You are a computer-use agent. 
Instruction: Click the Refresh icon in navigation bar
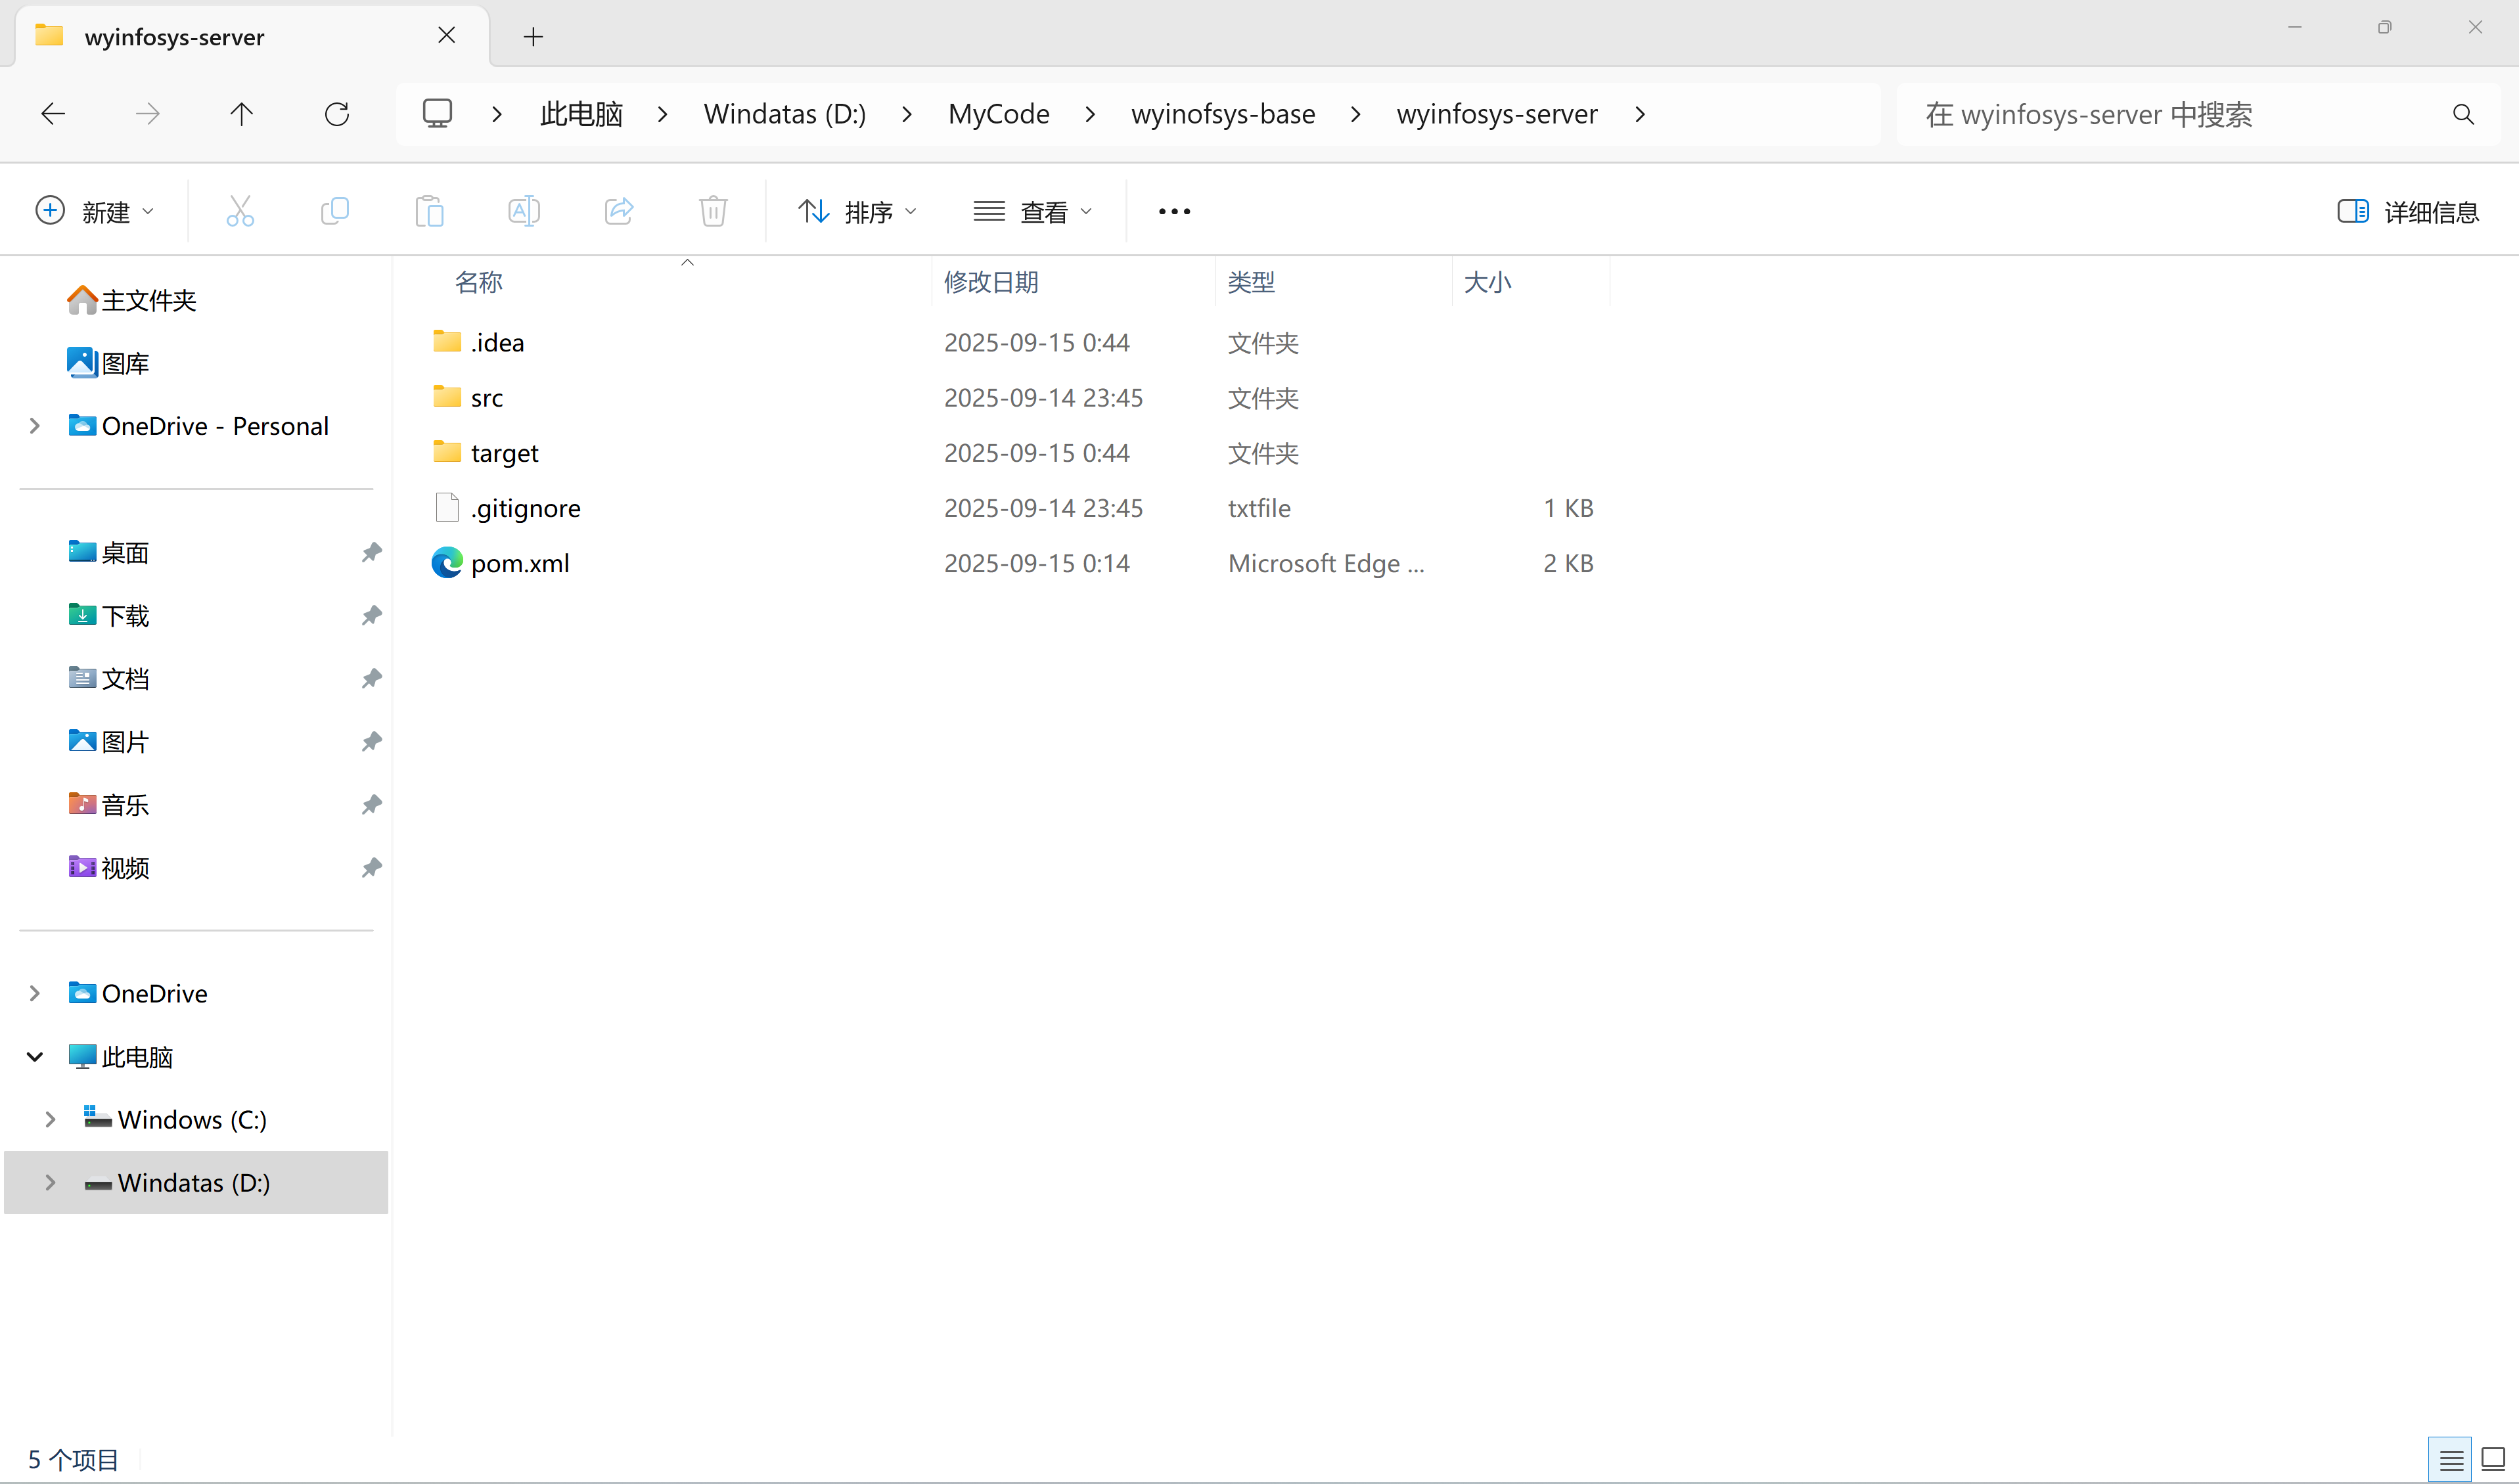tap(337, 113)
